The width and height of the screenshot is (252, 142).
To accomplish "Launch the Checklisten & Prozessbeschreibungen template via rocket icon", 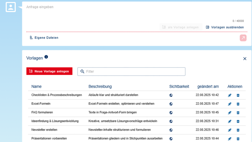I will coord(229,95).
